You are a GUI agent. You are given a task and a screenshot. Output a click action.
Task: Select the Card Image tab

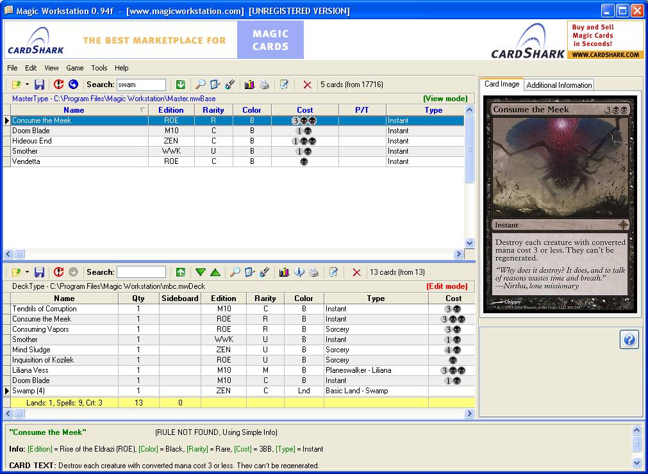click(502, 84)
